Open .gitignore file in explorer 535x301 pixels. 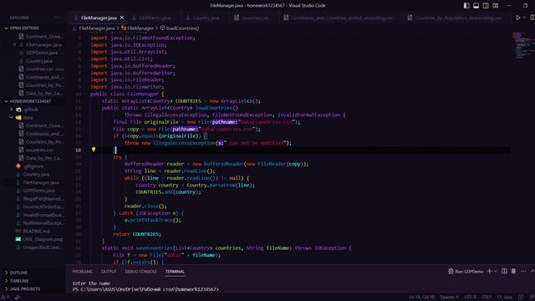pos(33,166)
